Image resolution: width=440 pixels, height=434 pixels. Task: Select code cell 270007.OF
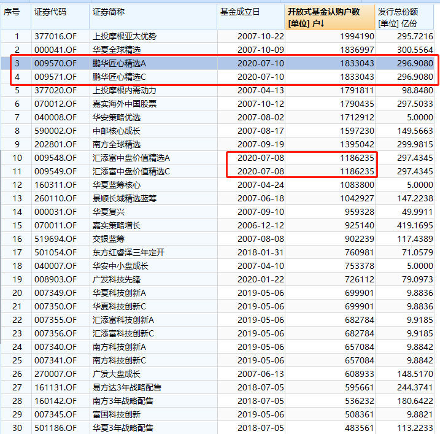(x=56, y=374)
